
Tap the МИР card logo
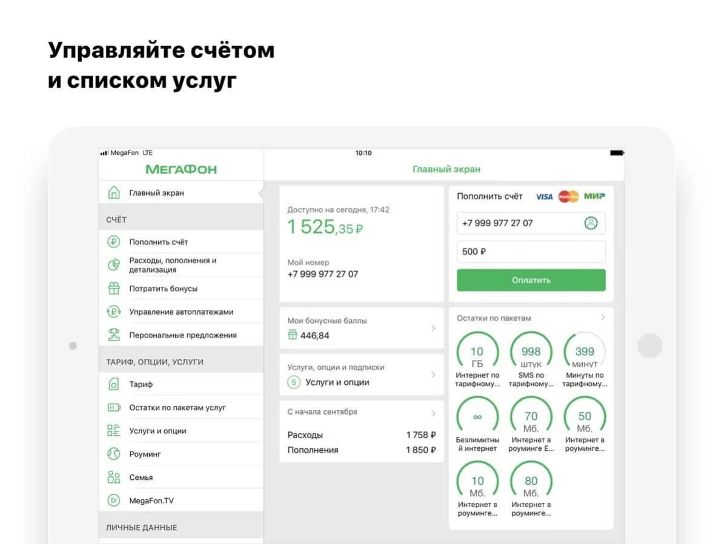coord(594,196)
